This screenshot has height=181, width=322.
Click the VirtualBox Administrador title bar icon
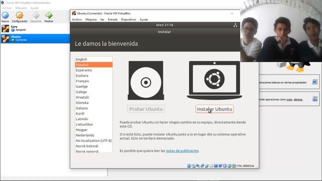[3, 3]
